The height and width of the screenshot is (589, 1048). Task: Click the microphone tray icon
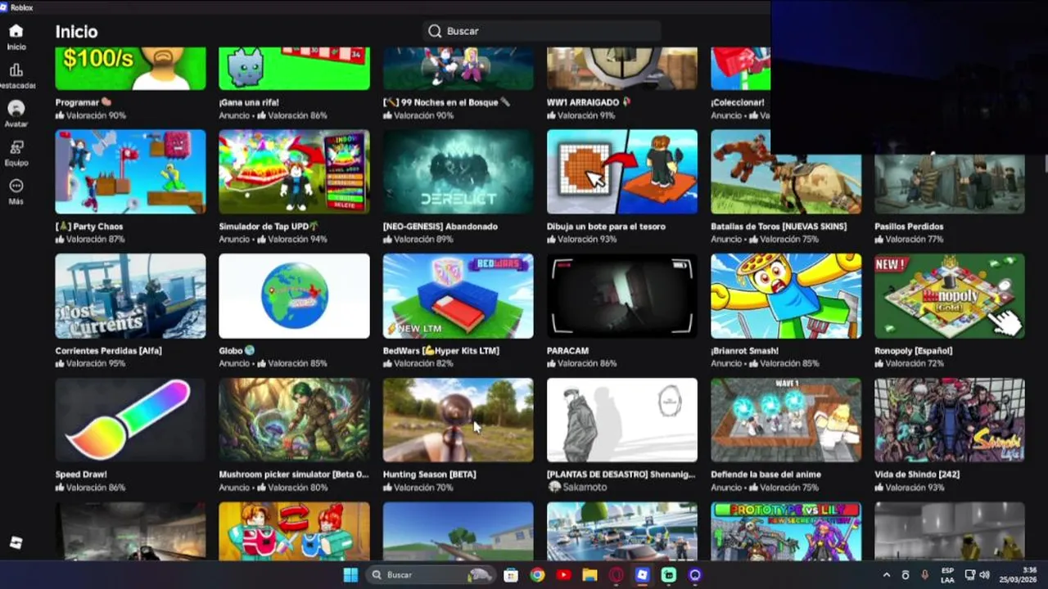(924, 575)
